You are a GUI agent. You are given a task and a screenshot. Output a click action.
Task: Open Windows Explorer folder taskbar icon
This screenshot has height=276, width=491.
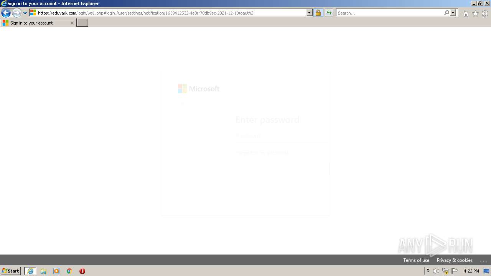pos(43,271)
